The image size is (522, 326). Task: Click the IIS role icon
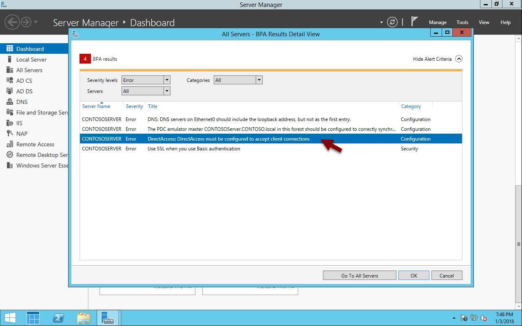click(x=10, y=123)
